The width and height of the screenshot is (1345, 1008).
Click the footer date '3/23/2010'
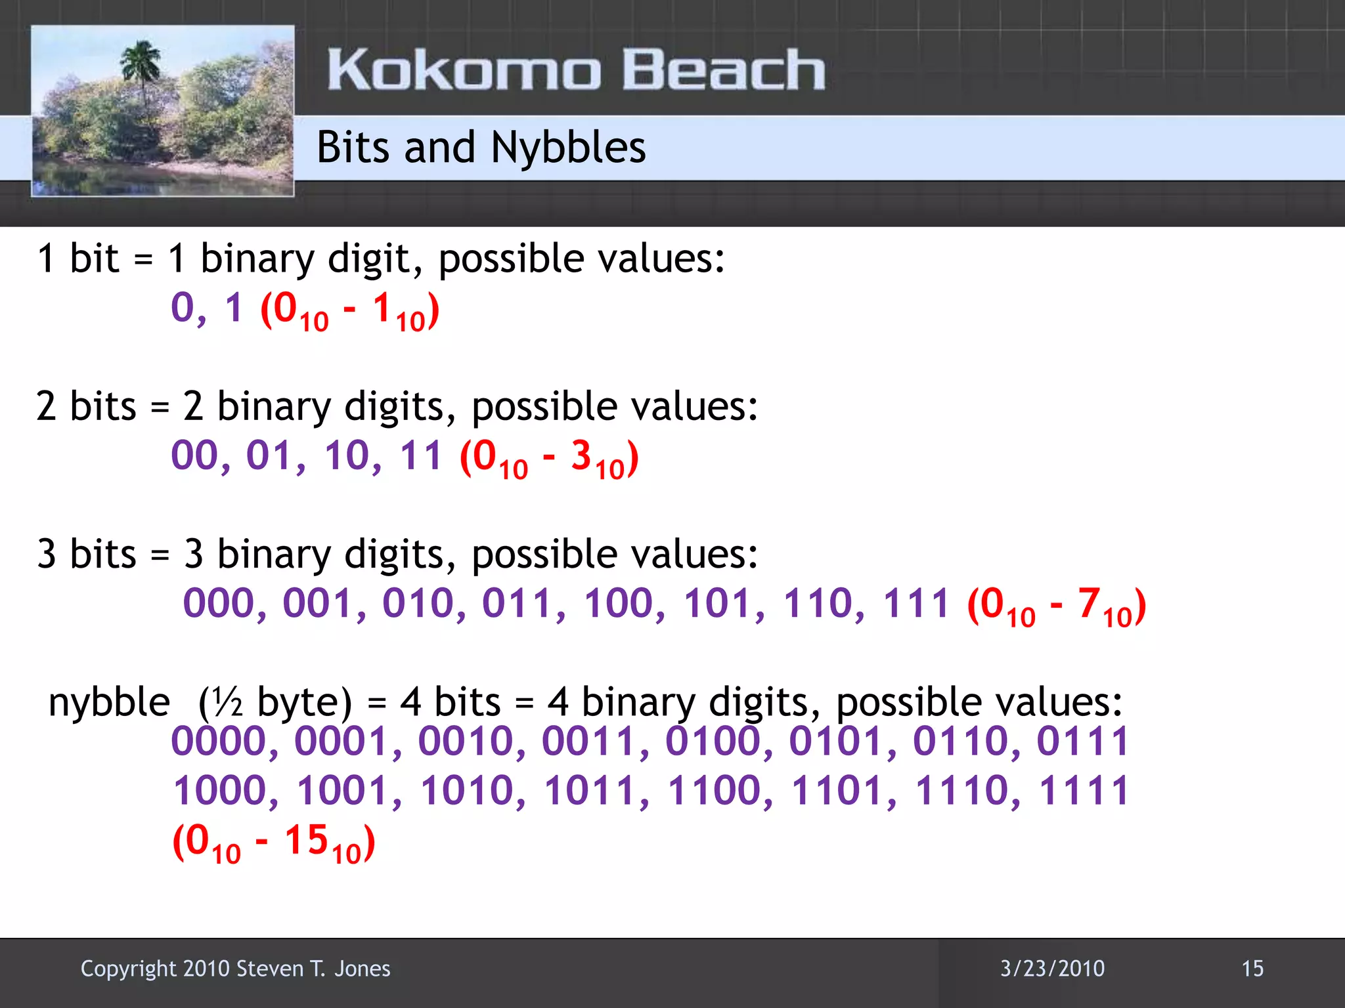pos(1053,969)
